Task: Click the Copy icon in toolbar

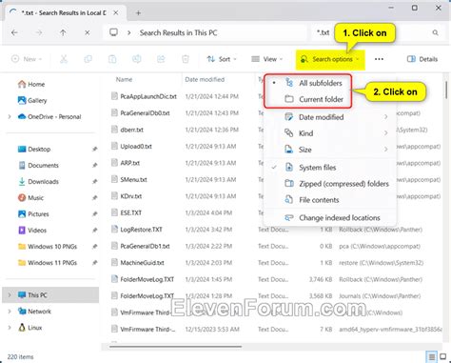Action: point(88,59)
